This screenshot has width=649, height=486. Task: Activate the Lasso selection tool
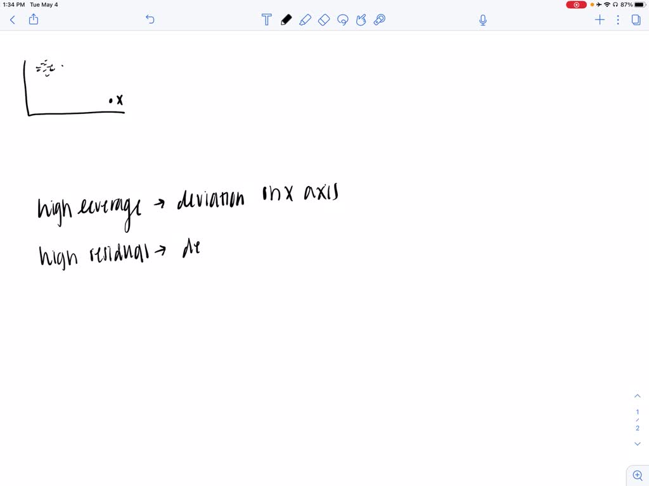tap(343, 20)
